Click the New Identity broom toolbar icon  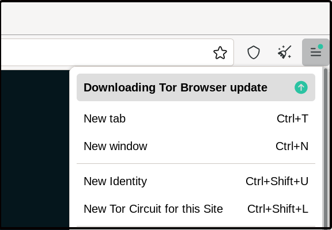pos(285,52)
